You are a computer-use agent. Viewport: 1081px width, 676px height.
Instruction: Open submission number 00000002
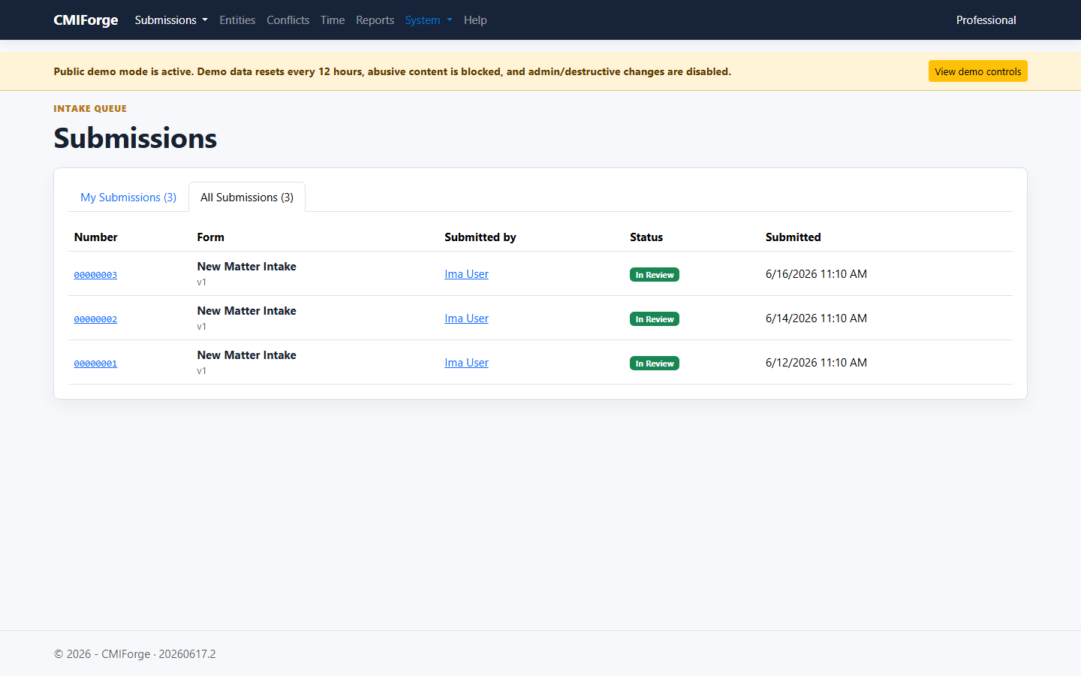(95, 319)
